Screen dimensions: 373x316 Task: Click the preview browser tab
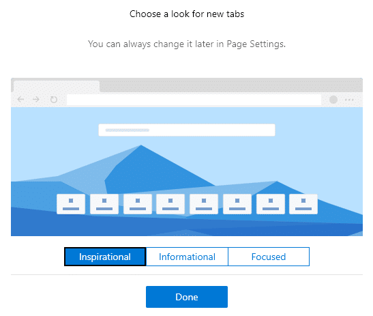57,86
